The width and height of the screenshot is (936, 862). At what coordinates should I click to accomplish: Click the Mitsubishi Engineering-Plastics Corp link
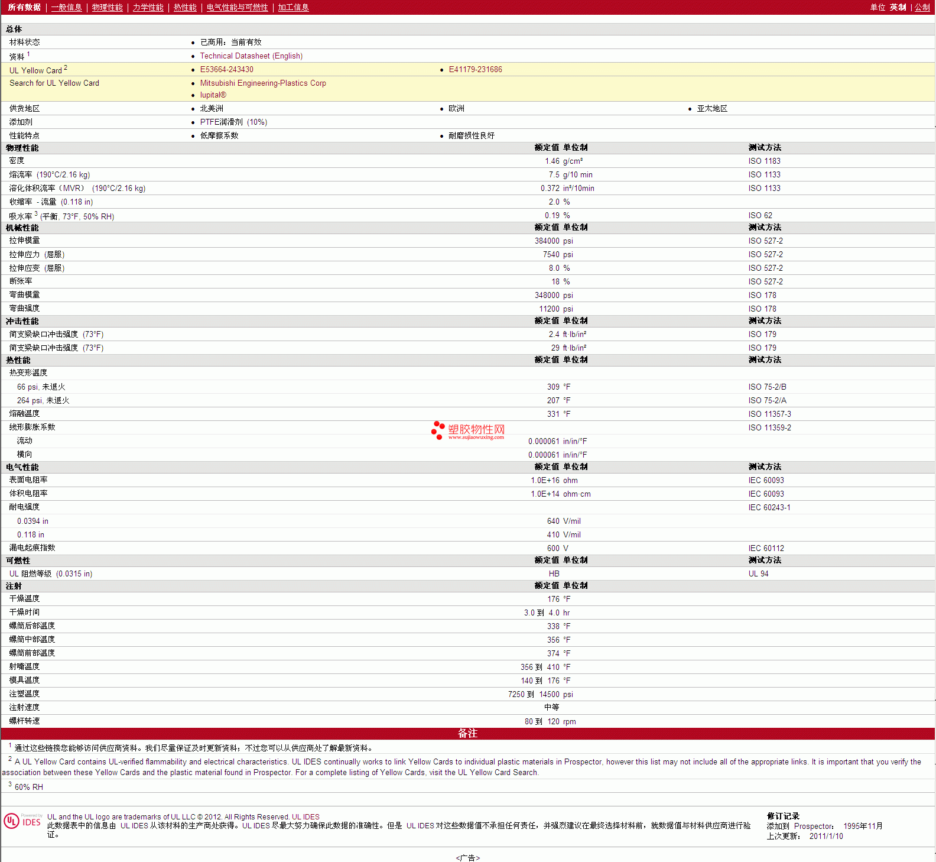click(x=263, y=83)
